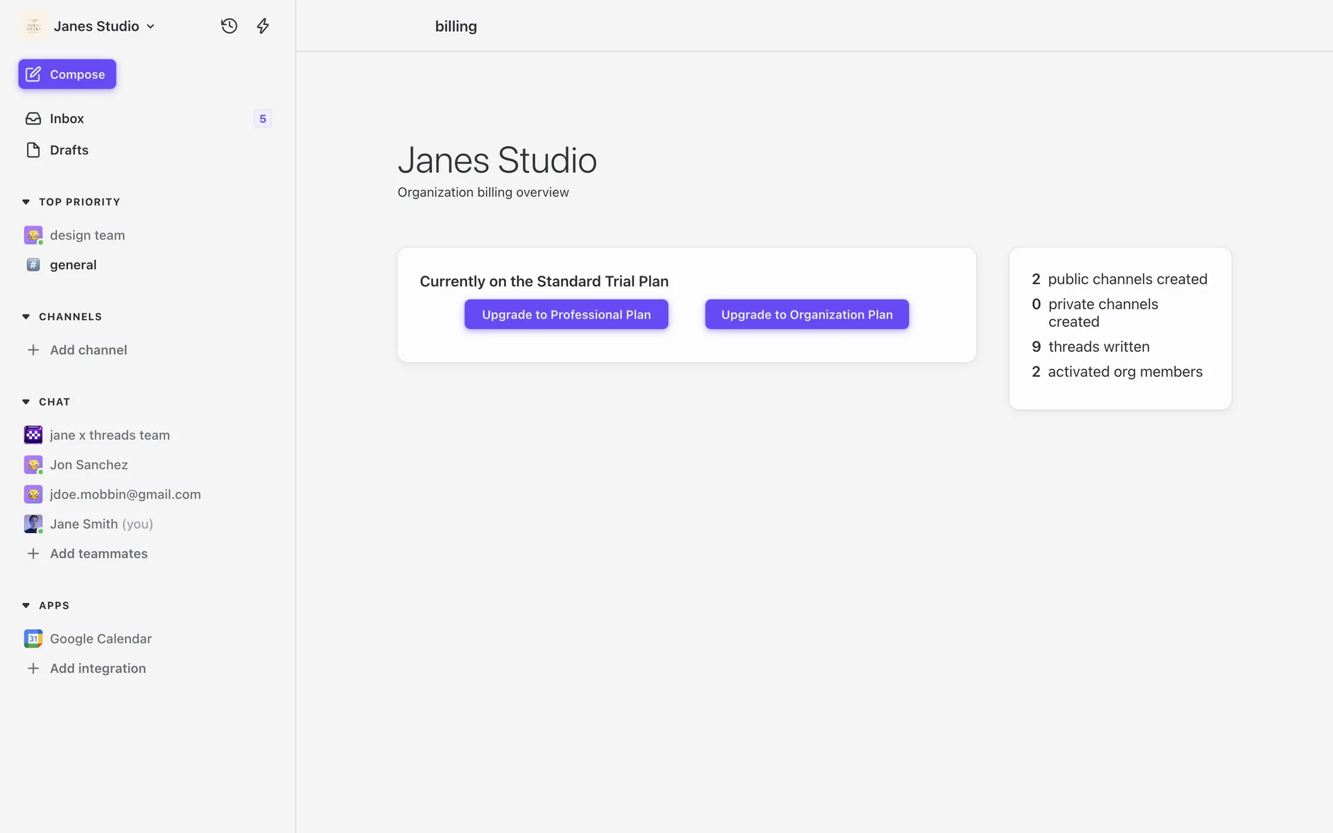Viewport: 1333px width, 833px height.
Task: Click Upgrade to Professional Plan
Action: pyautogui.click(x=566, y=314)
